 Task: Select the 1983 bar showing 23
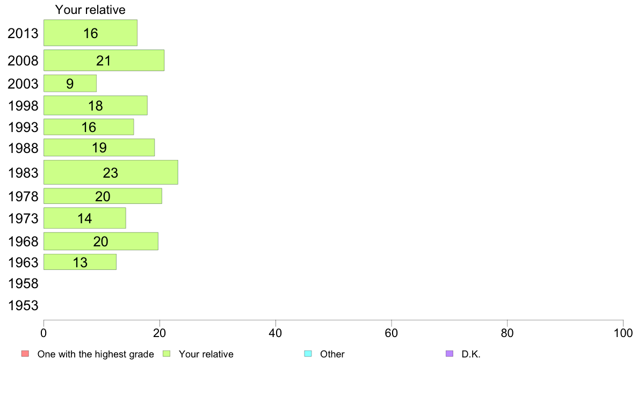111,172
